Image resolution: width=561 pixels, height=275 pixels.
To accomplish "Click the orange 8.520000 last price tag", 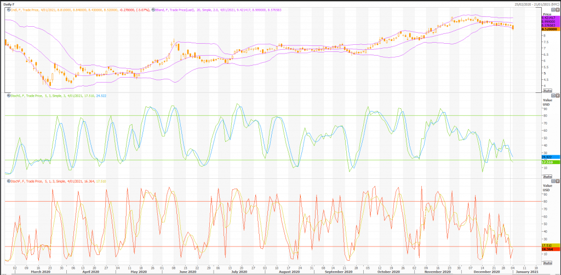I will (x=550, y=29).
